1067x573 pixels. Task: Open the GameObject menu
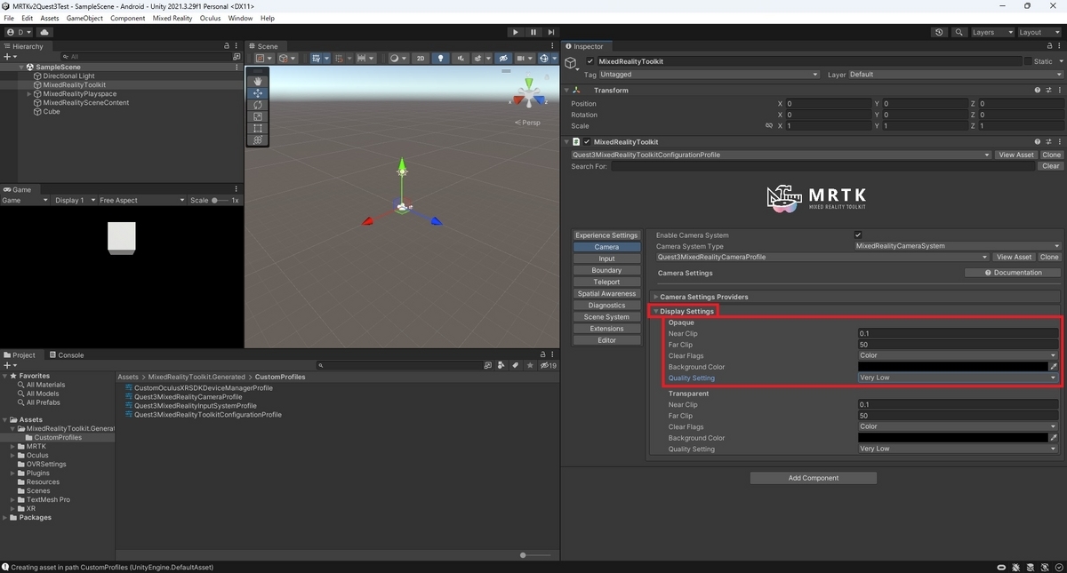coord(84,18)
